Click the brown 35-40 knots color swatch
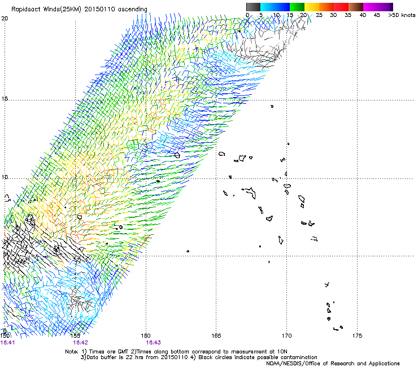The height and width of the screenshot is (367, 418). (356, 7)
